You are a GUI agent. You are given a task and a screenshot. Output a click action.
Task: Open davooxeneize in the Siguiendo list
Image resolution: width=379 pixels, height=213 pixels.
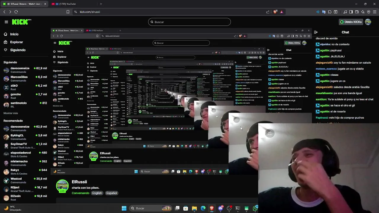(x=25, y=70)
